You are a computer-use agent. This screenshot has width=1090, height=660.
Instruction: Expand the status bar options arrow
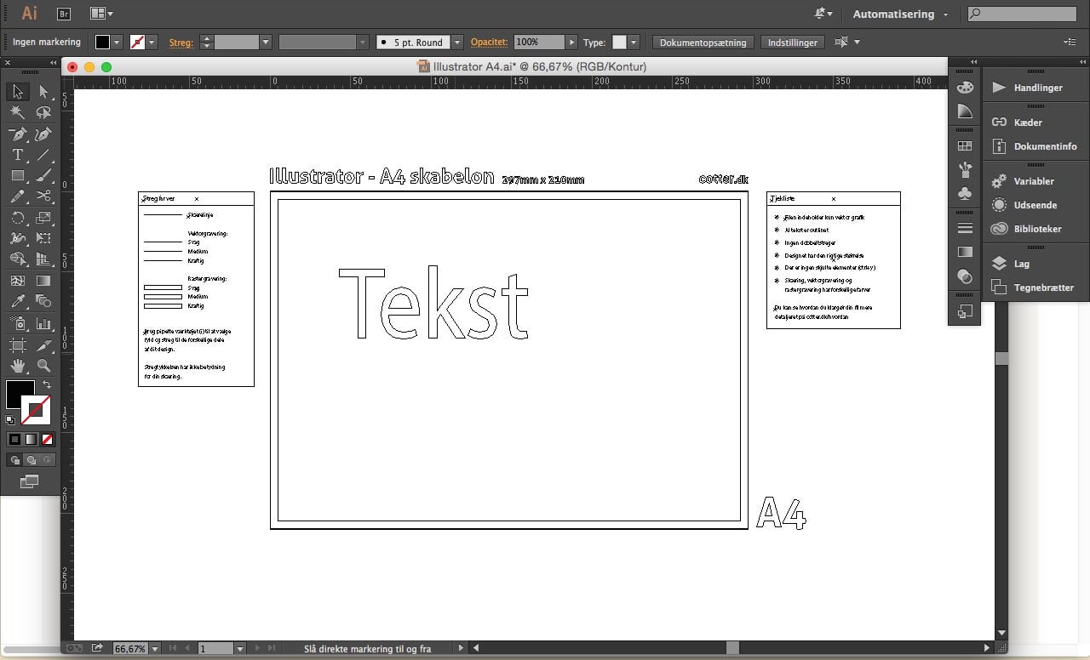[x=462, y=648]
